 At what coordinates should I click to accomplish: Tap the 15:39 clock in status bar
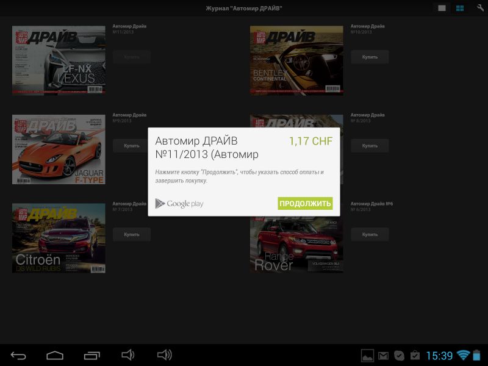[439, 356]
